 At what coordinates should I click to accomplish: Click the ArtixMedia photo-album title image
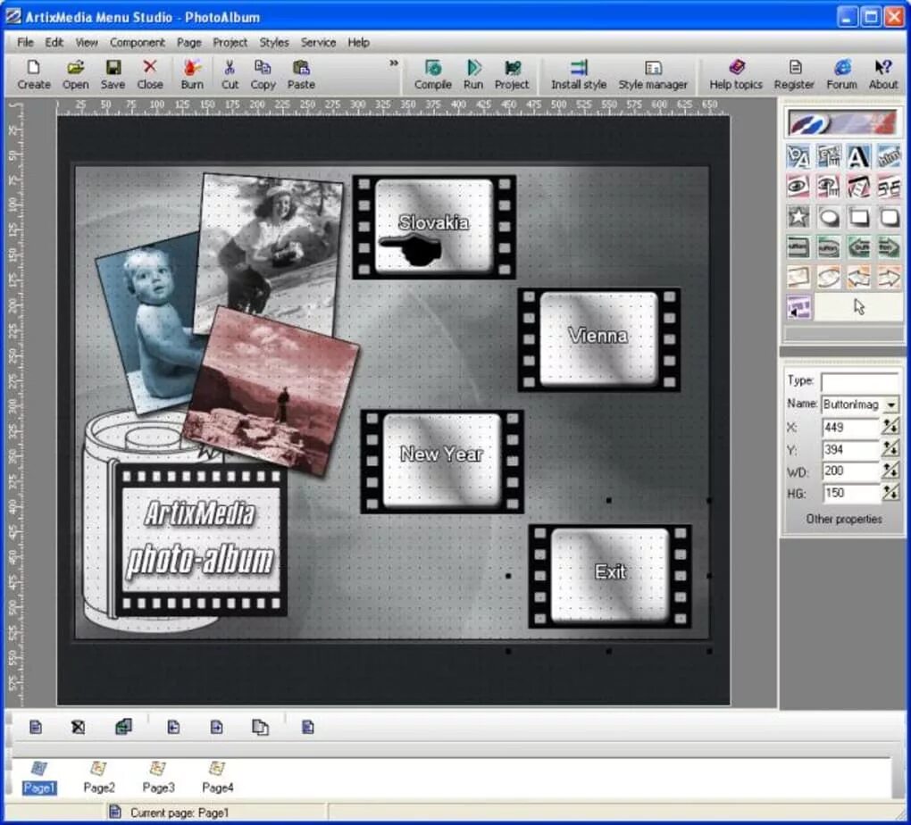click(200, 540)
